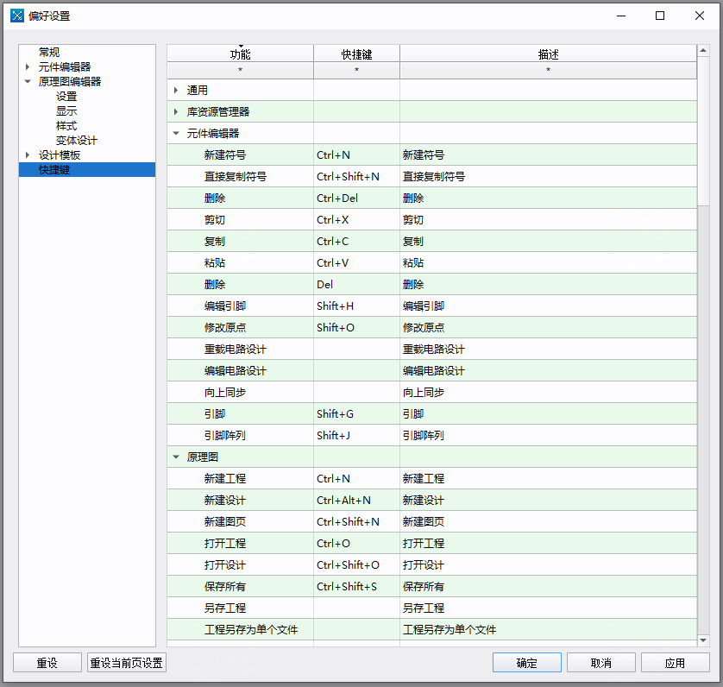Click the 重设 button
This screenshot has width=723, height=687.
(47, 662)
